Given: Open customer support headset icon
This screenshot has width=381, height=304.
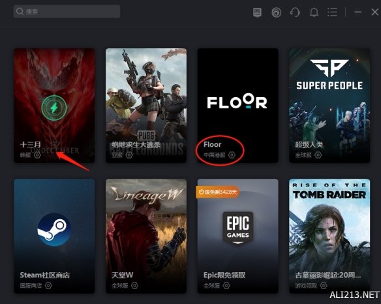Looking at the screenshot, I should [x=295, y=12].
